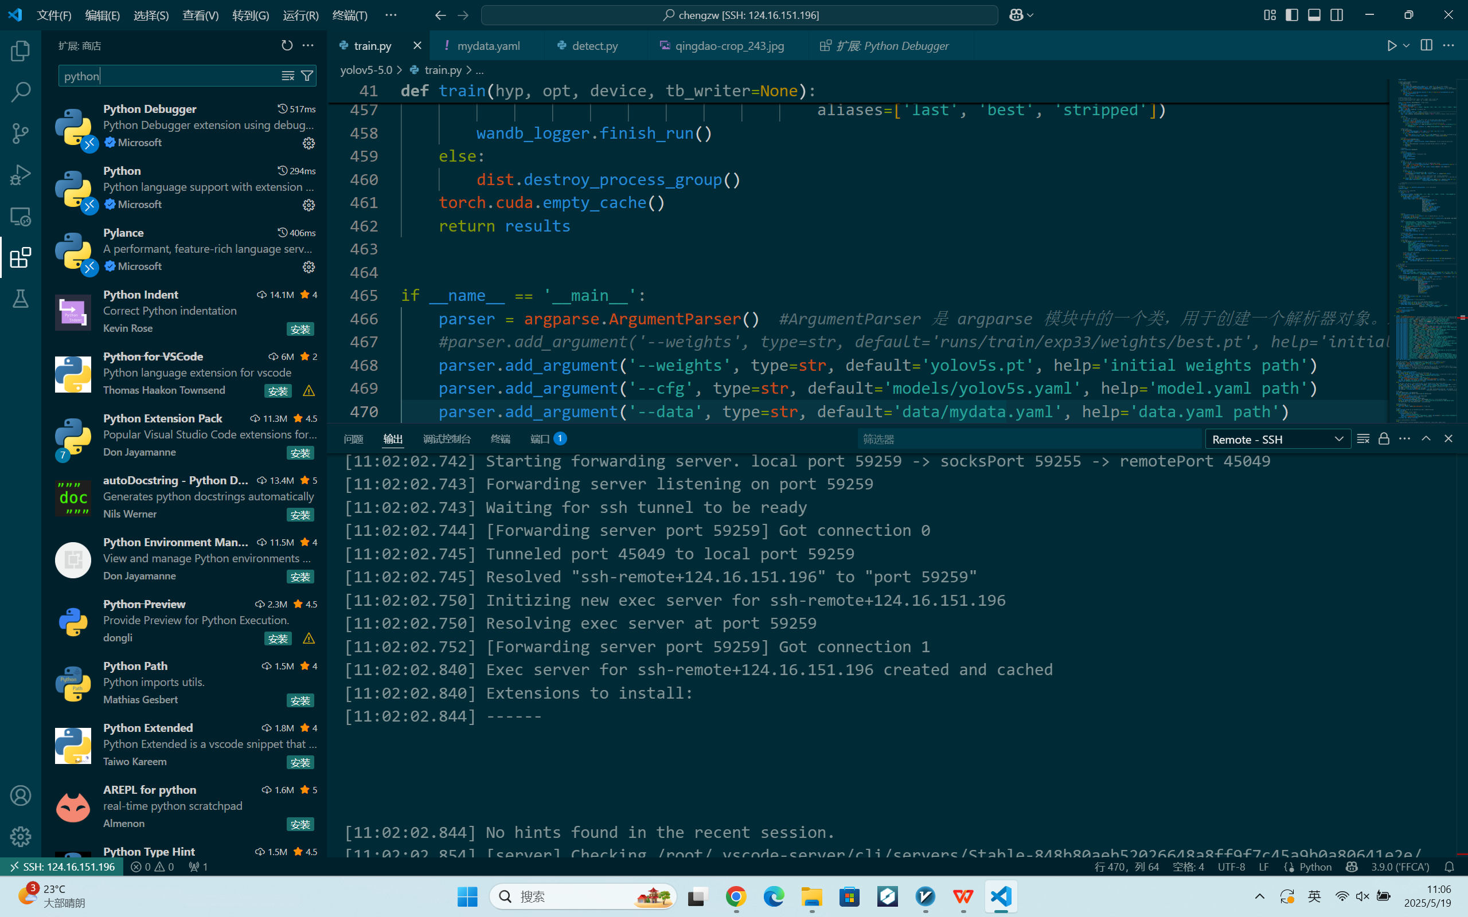The height and width of the screenshot is (917, 1468).
Task: Open SSH remote indicator in status bar
Action: 62,867
